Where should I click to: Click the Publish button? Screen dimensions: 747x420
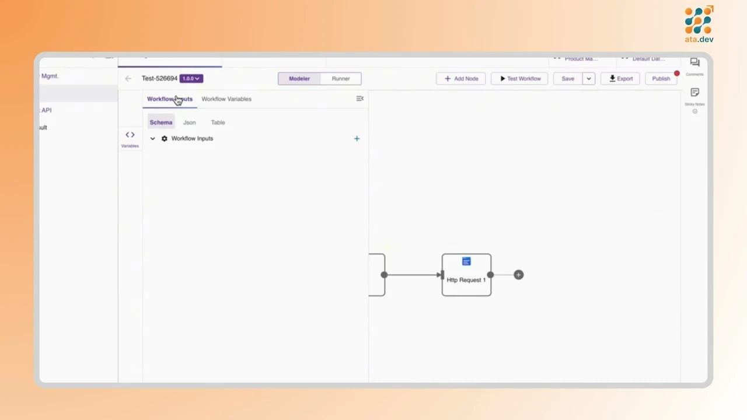pyautogui.click(x=661, y=78)
